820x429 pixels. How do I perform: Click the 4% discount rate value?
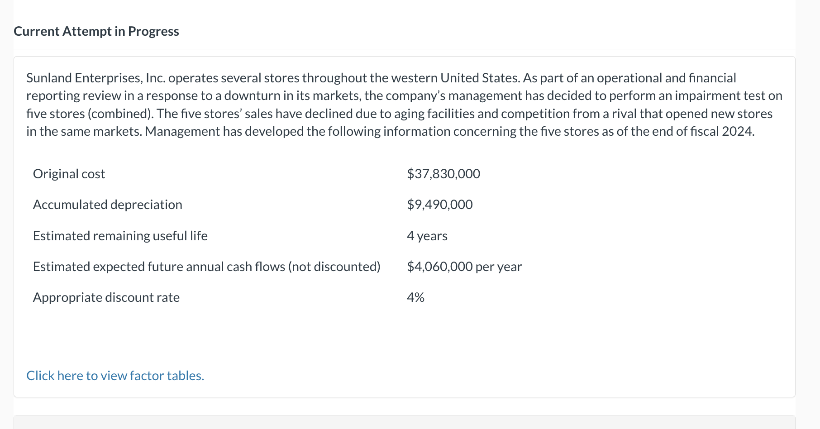415,297
